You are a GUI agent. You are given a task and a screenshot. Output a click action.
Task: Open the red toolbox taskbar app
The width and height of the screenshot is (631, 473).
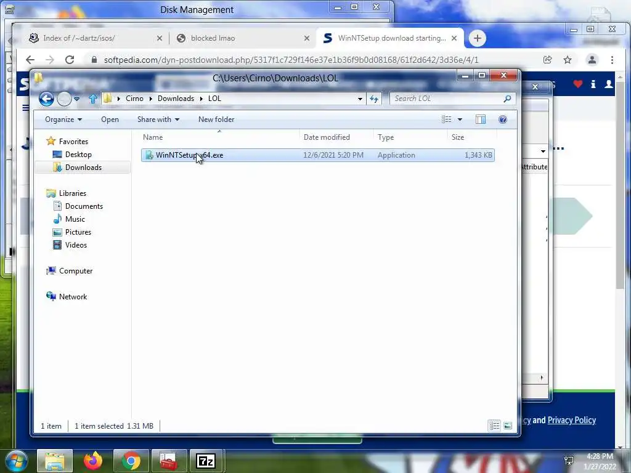pos(168,461)
